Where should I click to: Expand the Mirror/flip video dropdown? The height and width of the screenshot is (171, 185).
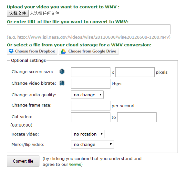pos(92,144)
